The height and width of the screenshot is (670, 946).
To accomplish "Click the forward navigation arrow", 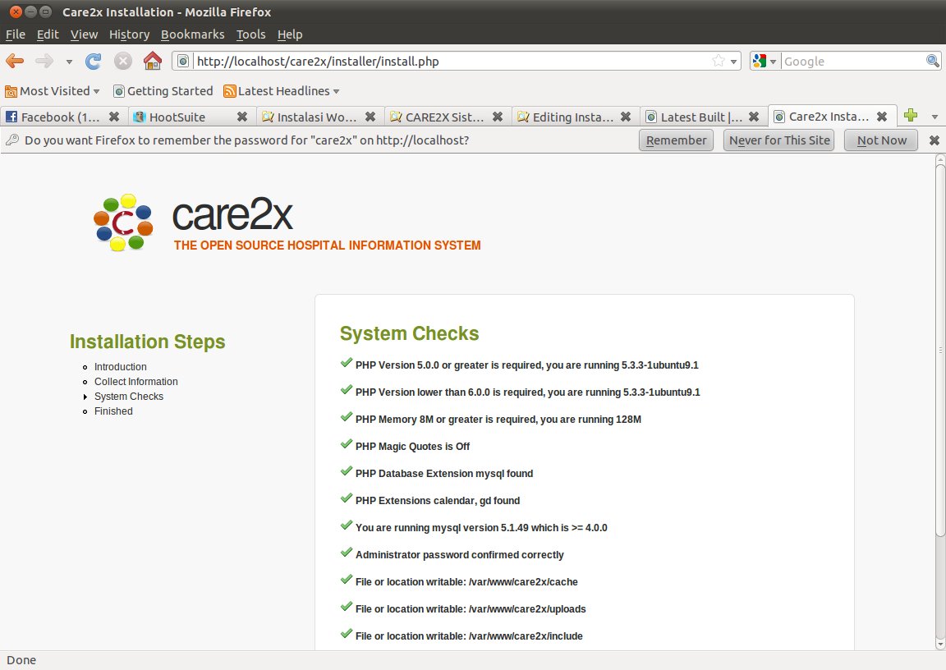I will click(44, 61).
